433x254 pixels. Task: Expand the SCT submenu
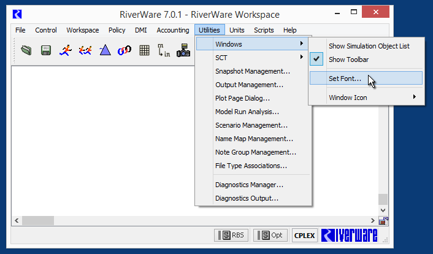tap(252, 58)
